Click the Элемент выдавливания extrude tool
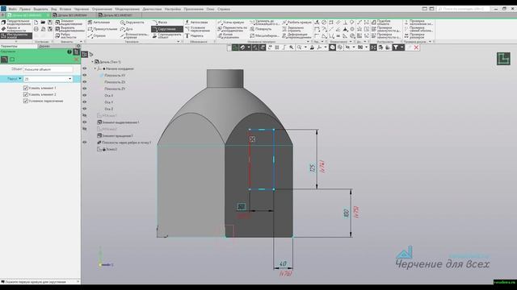The height and width of the screenshot is (290, 517). [x=69, y=23]
